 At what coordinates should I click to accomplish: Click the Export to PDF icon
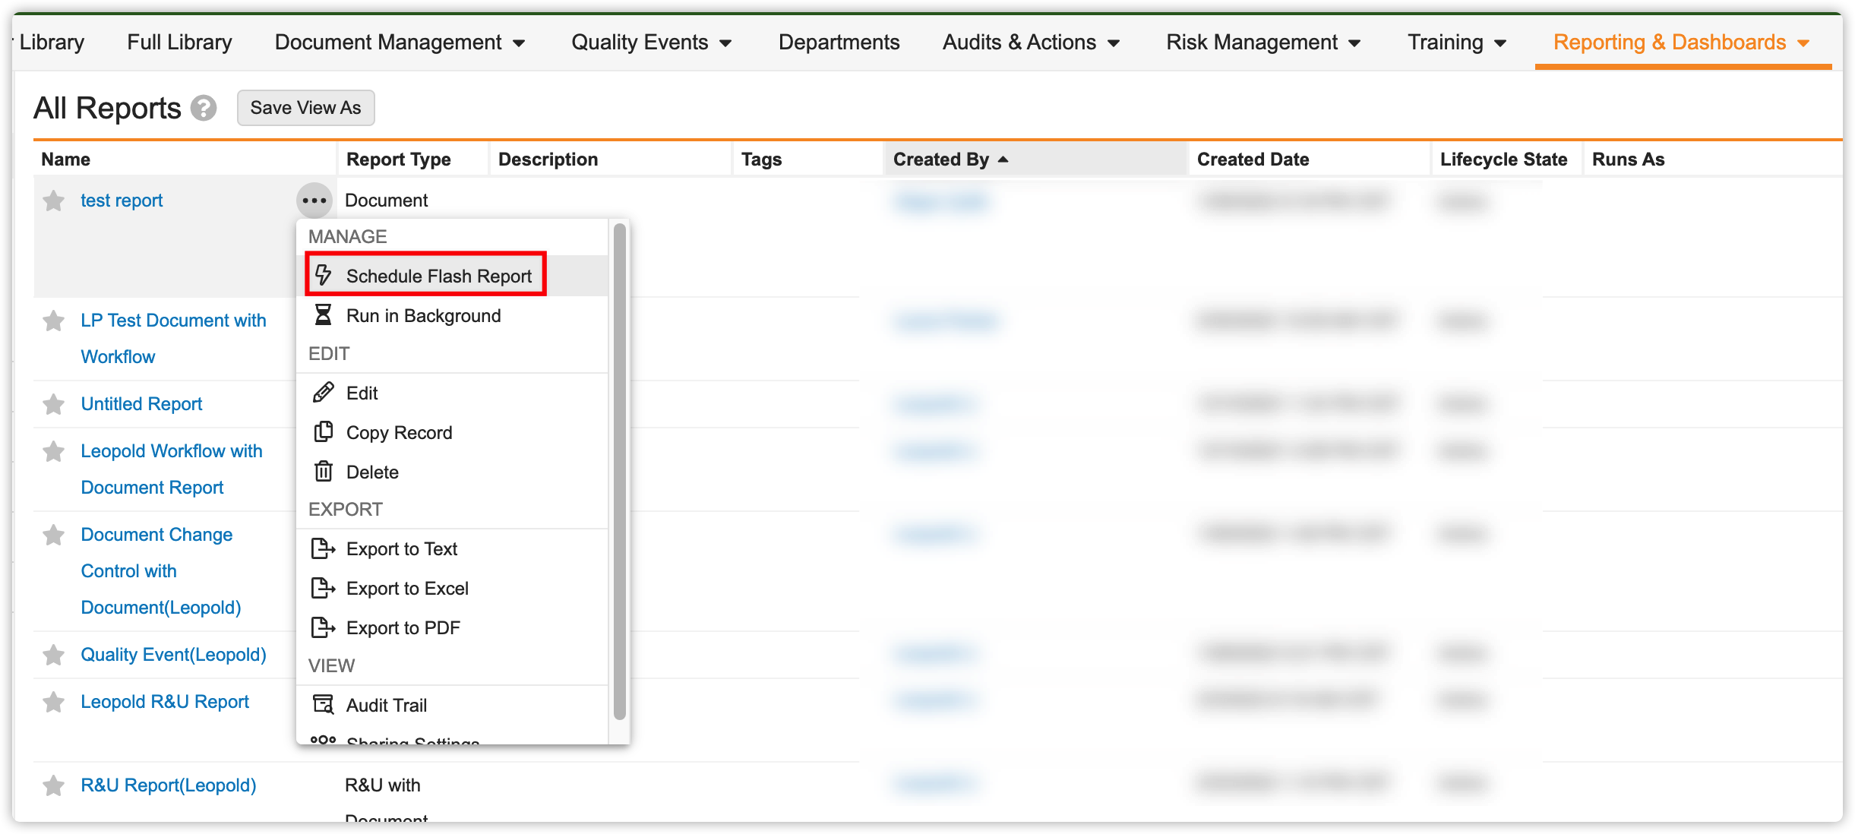pos(324,627)
